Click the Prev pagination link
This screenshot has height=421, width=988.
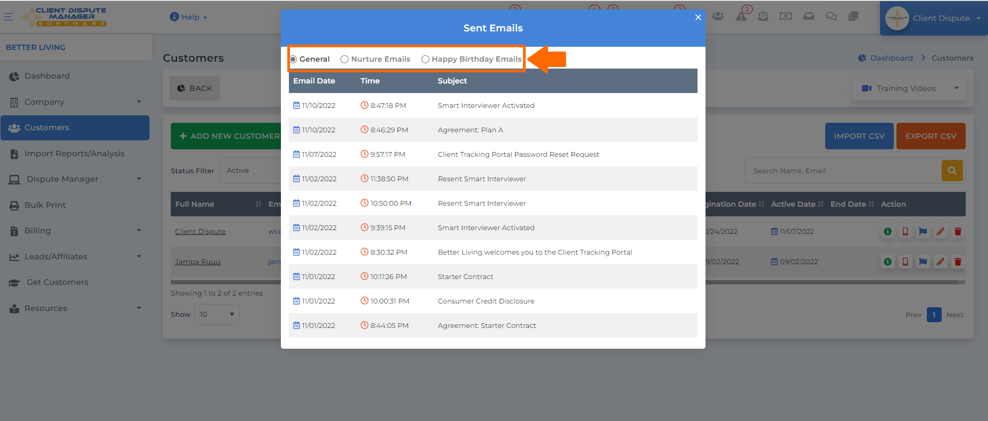914,315
